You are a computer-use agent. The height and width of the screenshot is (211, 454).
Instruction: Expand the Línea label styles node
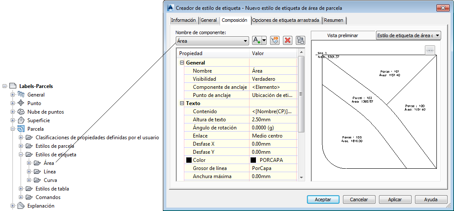pos(29,172)
